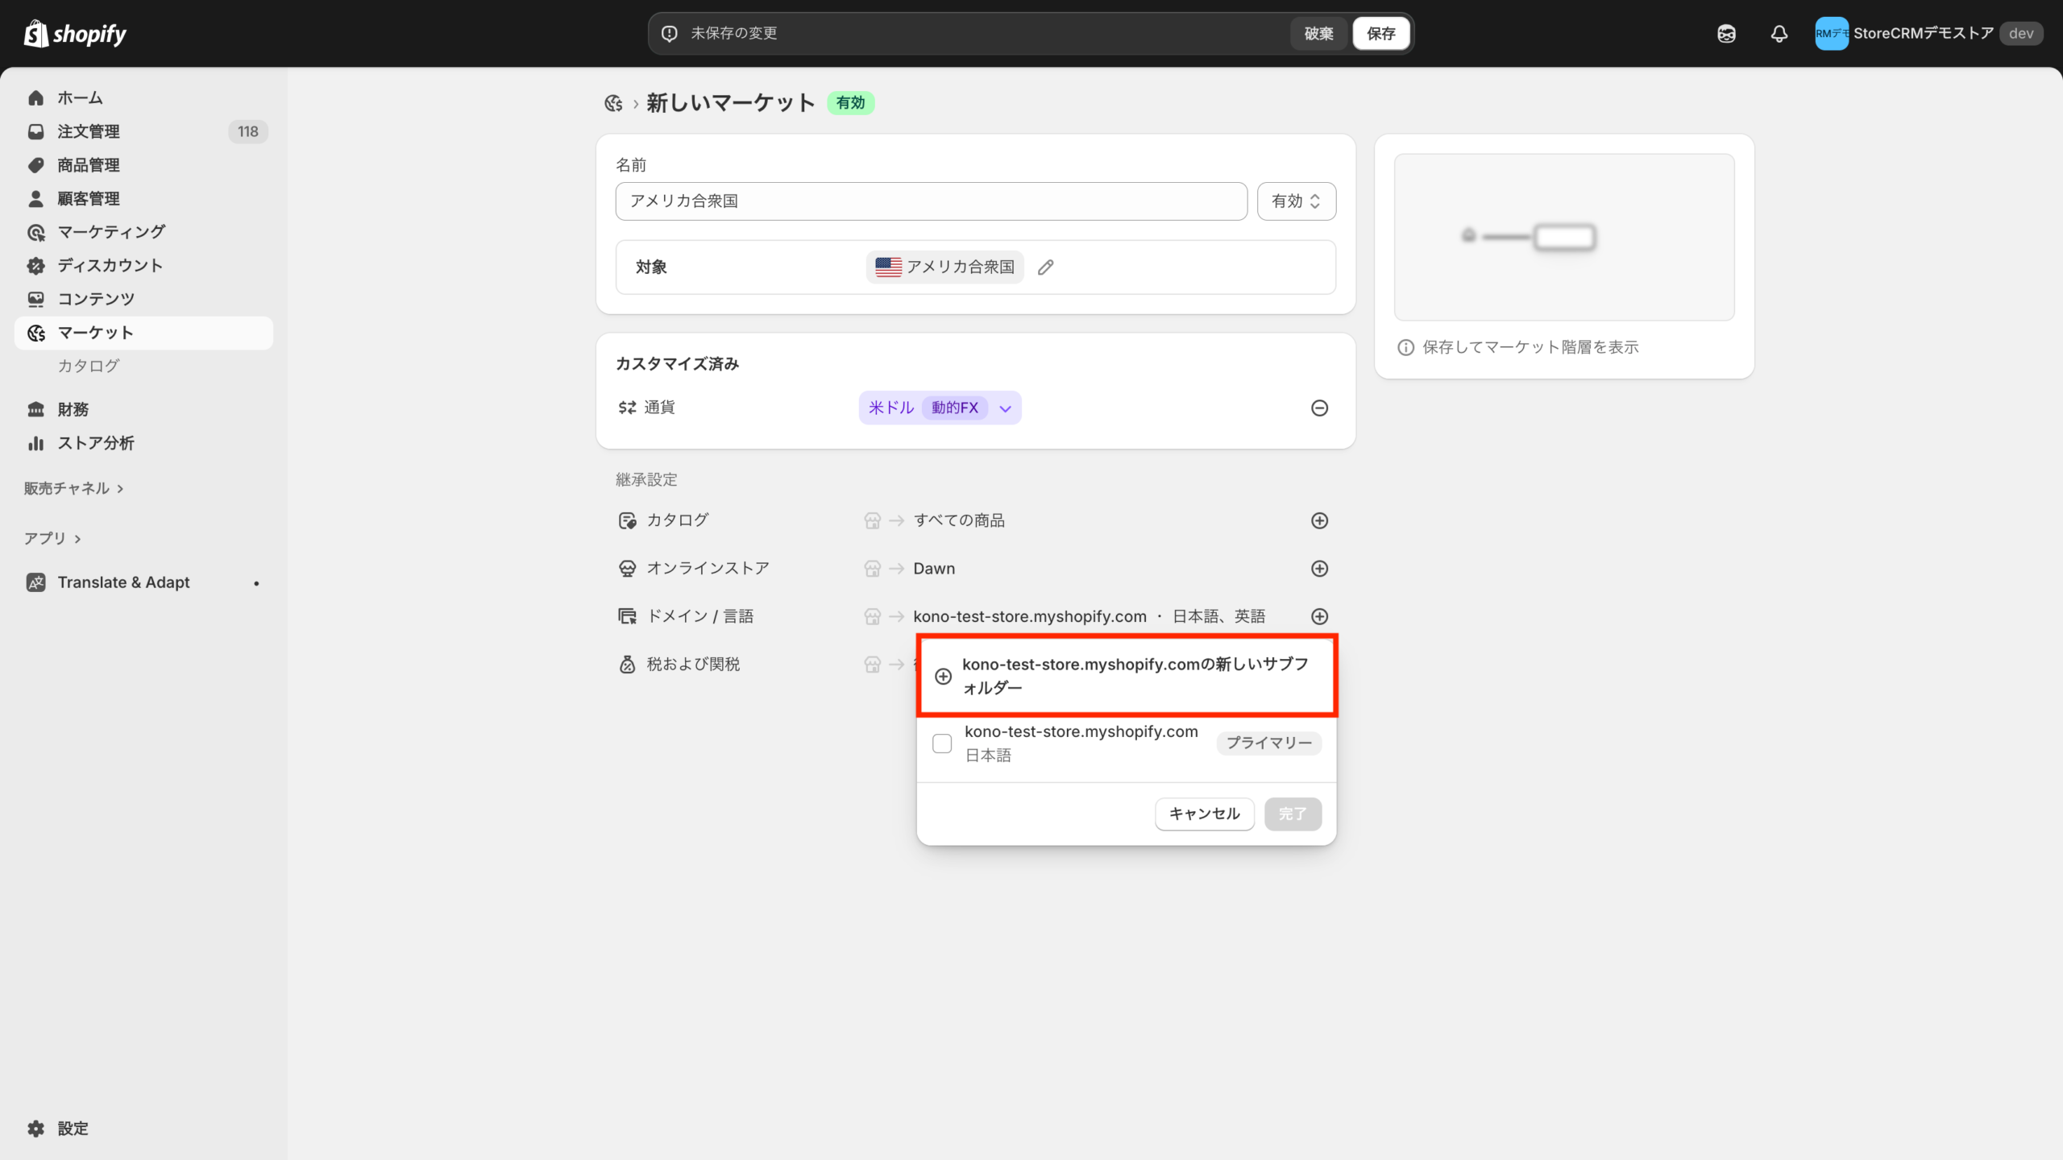Click the notifications bell icon
This screenshot has height=1160, width=2063.
tap(1779, 34)
